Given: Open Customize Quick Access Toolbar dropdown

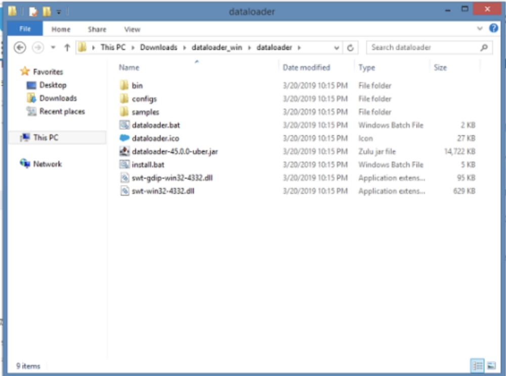Looking at the screenshot, I should (x=59, y=12).
